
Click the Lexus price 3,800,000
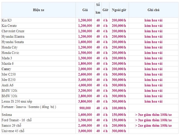click(85, 101)
